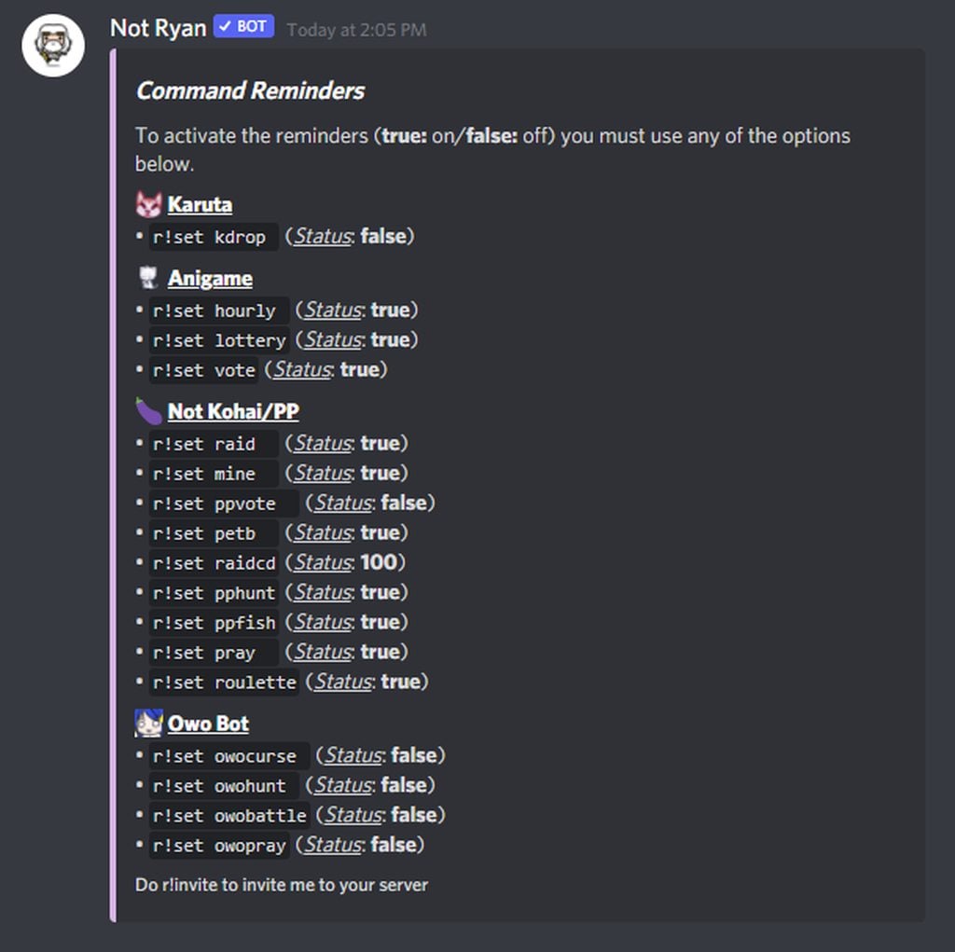Click the Anigame emoji icon
955x952 pixels.
(x=148, y=278)
